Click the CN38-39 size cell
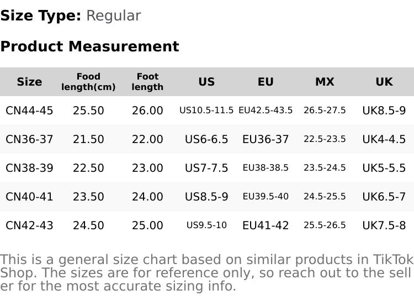 click(29, 168)
